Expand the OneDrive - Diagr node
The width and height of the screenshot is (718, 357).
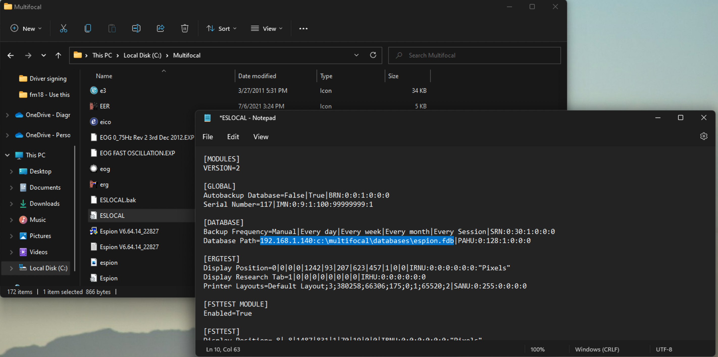8,115
